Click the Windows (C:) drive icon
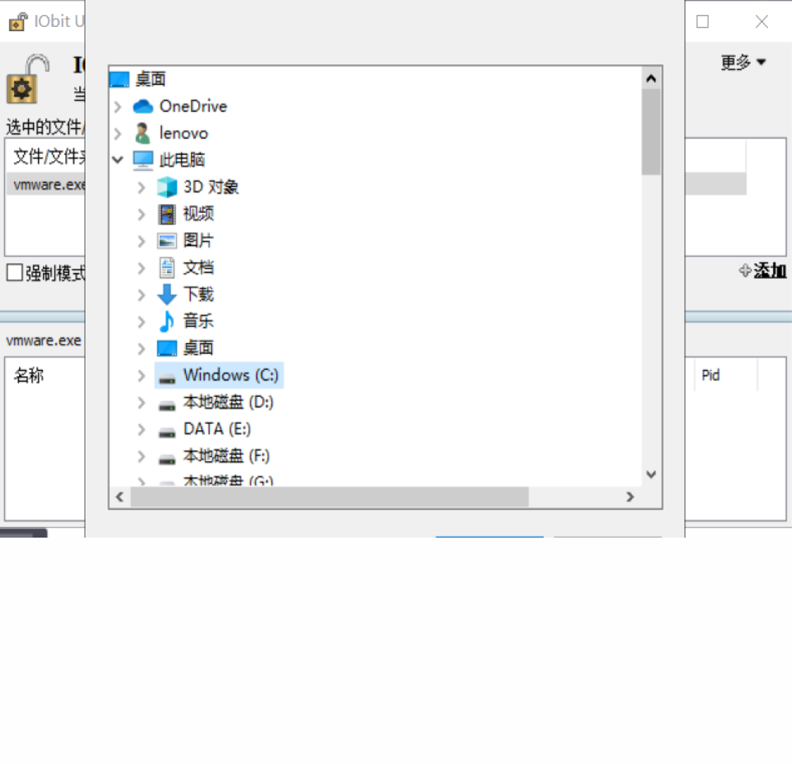This screenshot has width=792, height=764. pos(167,378)
